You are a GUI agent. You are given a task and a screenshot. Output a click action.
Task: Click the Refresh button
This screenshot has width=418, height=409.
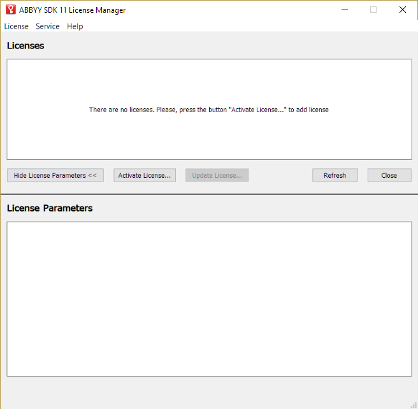[335, 175]
